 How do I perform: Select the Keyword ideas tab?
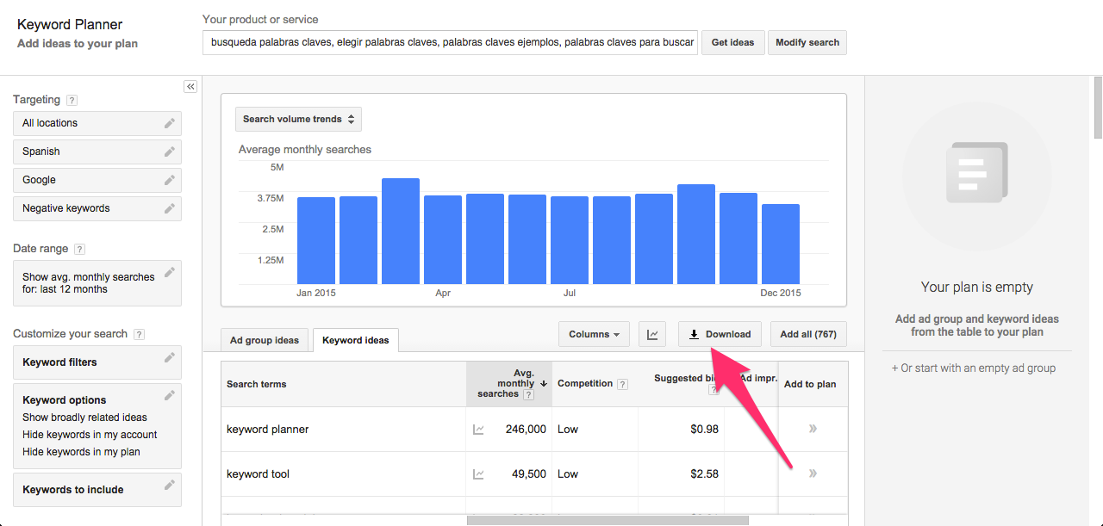coord(355,340)
